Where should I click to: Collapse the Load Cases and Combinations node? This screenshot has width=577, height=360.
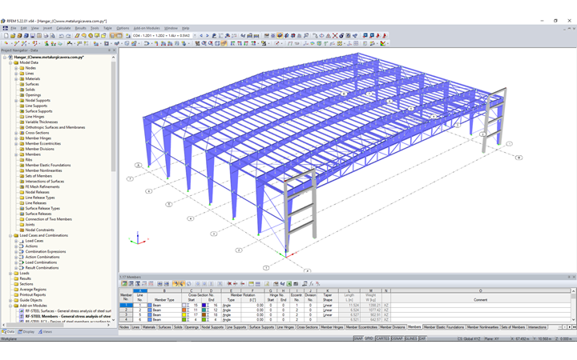[10, 235]
